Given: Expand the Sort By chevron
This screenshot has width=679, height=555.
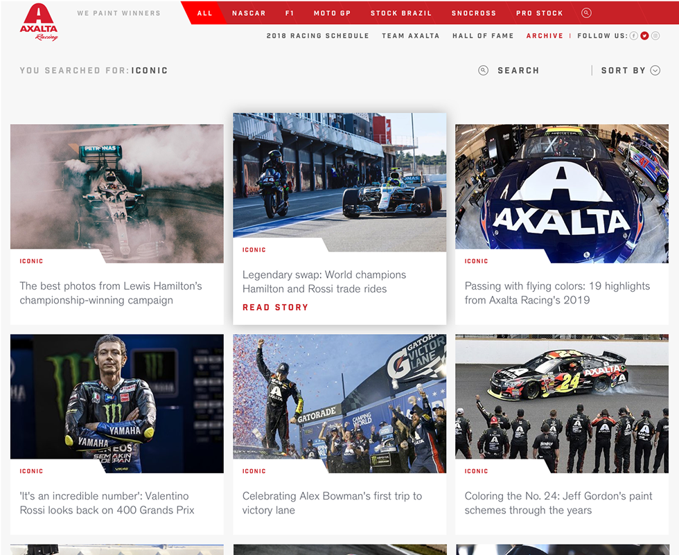Looking at the screenshot, I should pos(655,70).
